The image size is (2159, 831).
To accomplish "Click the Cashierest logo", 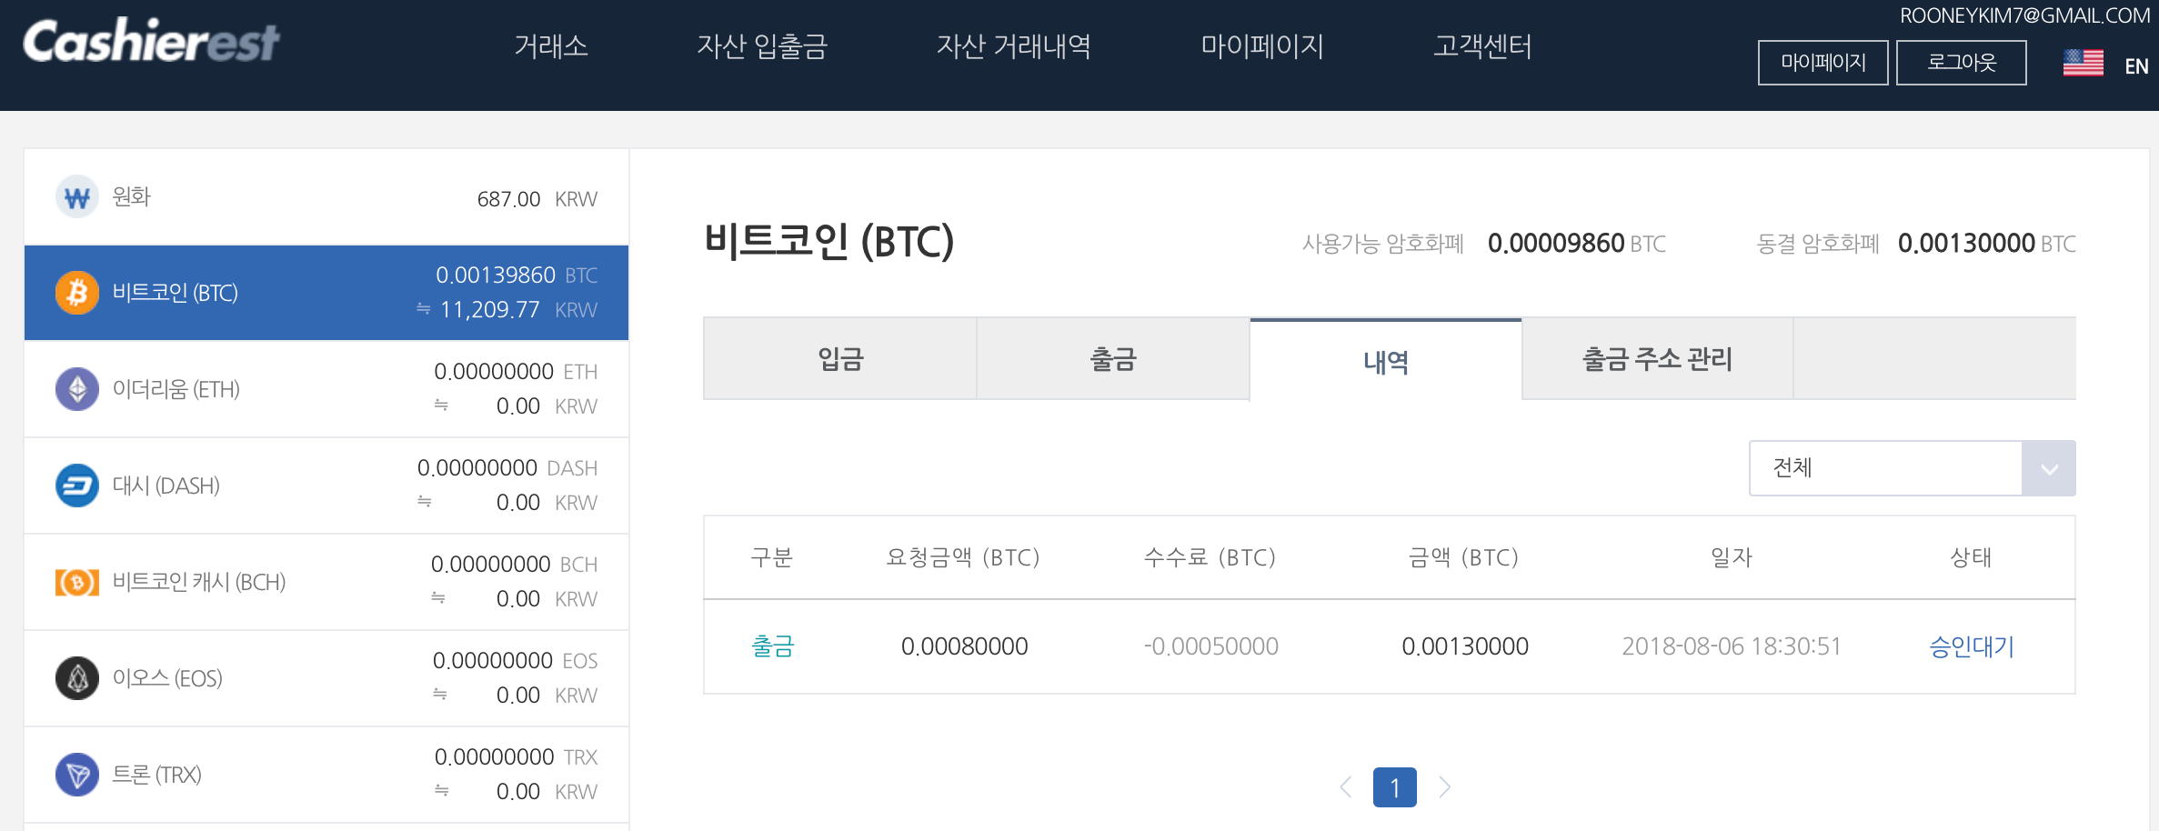I will [151, 43].
